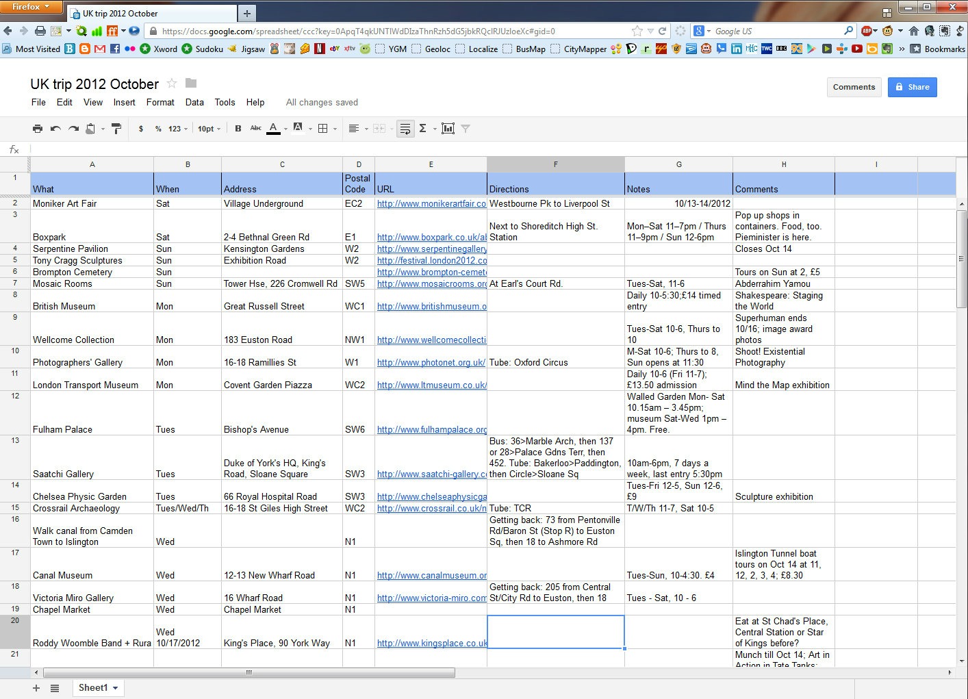Open the Format menu
The height and width of the screenshot is (699, 968).
[160, 102]
